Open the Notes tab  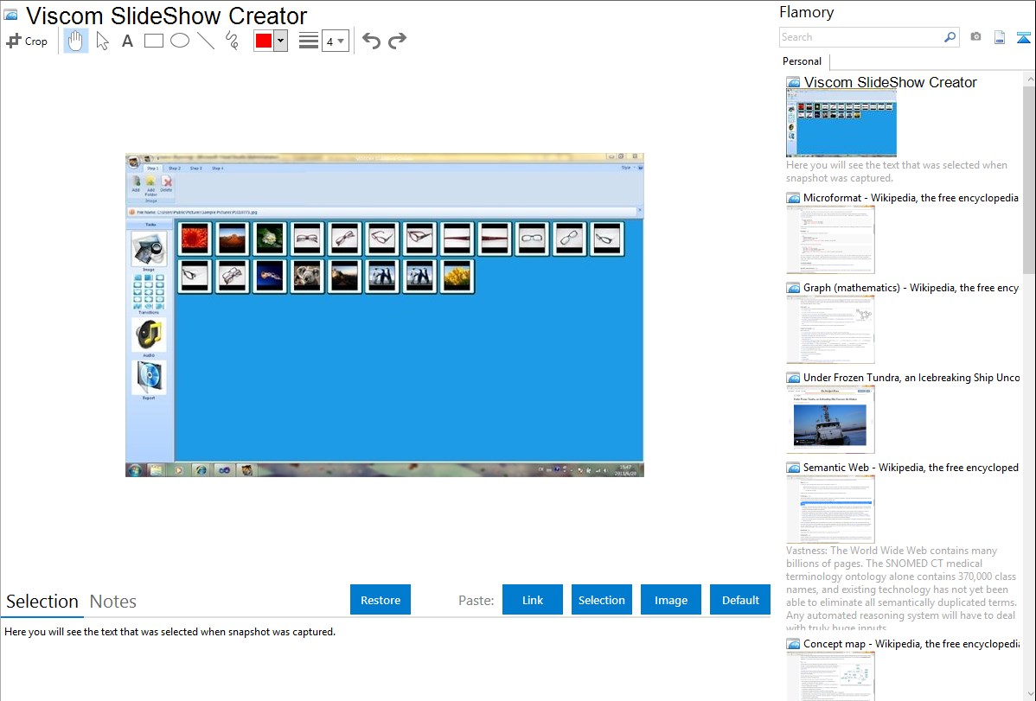[113, 602]
